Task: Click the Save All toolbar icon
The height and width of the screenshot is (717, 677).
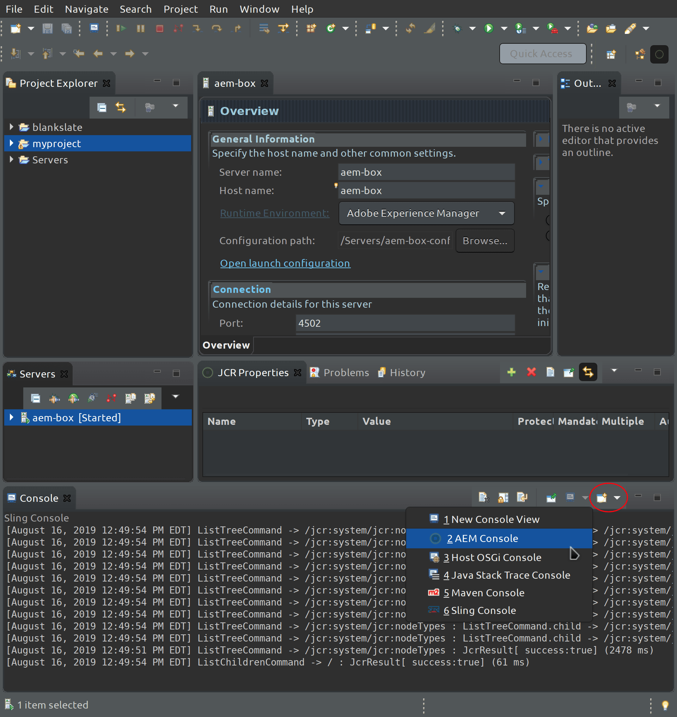Action: 66,29
